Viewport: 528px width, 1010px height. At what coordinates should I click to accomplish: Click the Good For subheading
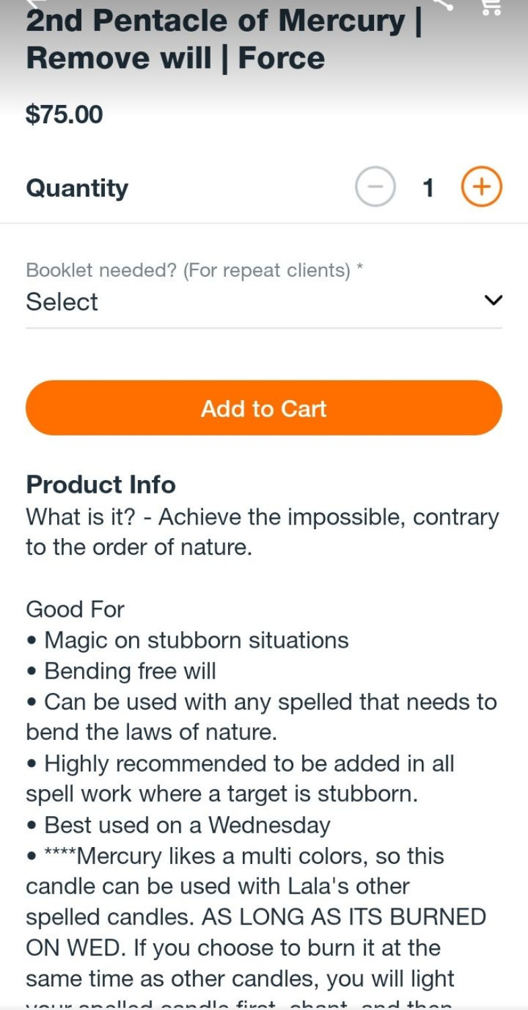tap(75, 609)
